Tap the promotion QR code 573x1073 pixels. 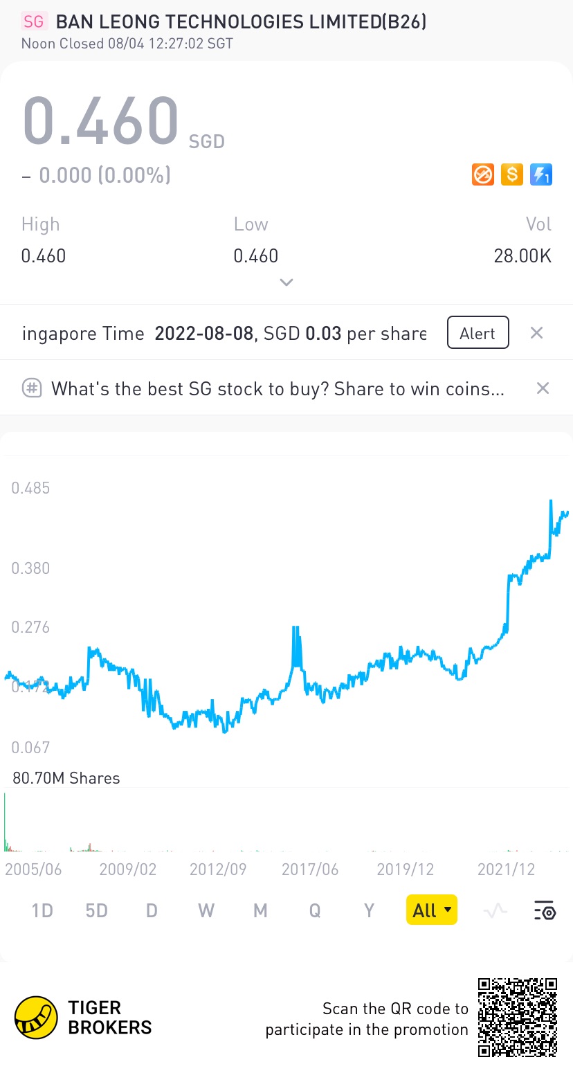pos(518,1017)
